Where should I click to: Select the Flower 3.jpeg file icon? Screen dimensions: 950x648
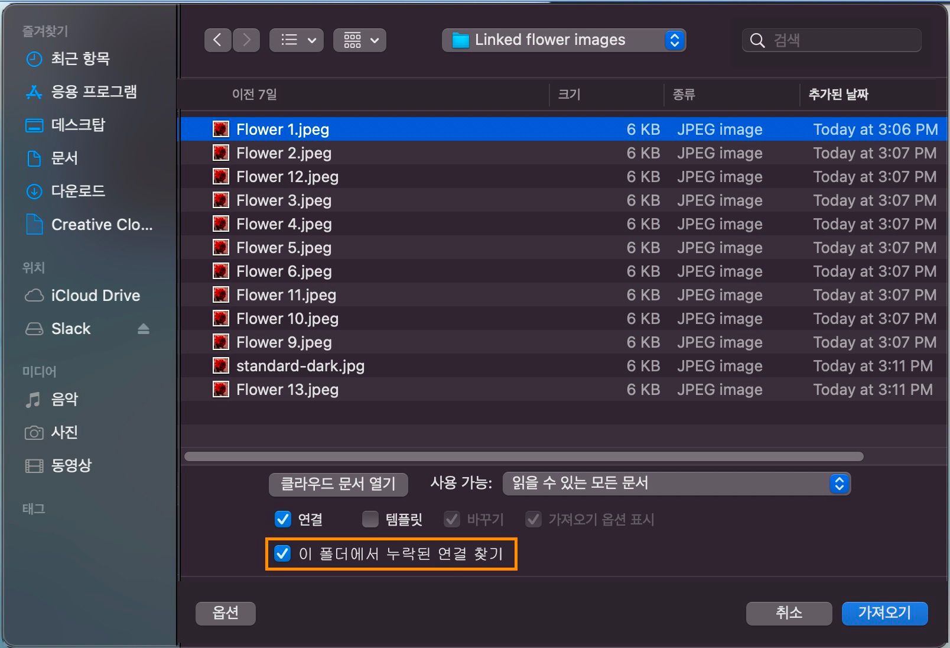coord(221,200)
